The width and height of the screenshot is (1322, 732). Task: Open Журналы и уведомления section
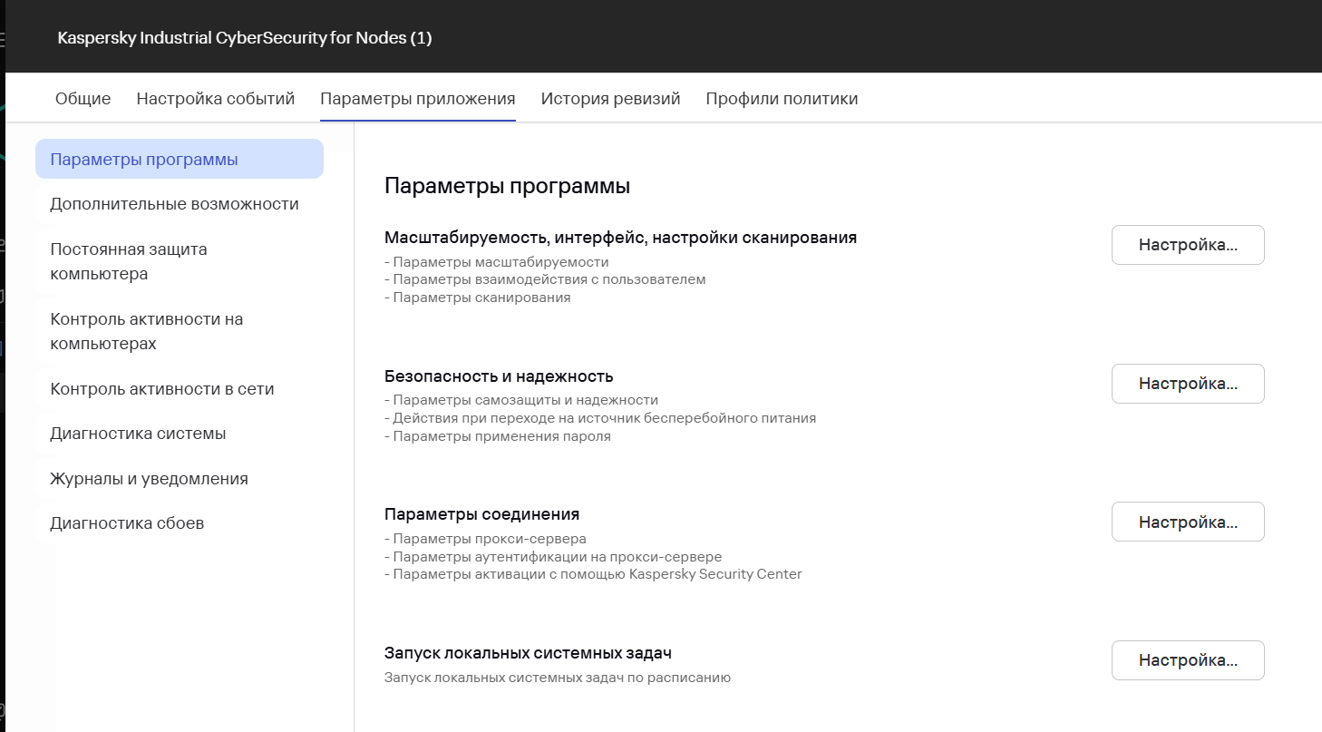click(x=150, y=479)
